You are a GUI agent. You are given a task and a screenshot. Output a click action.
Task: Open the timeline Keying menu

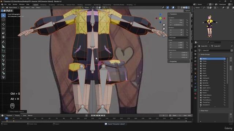(x=18, y=115)
